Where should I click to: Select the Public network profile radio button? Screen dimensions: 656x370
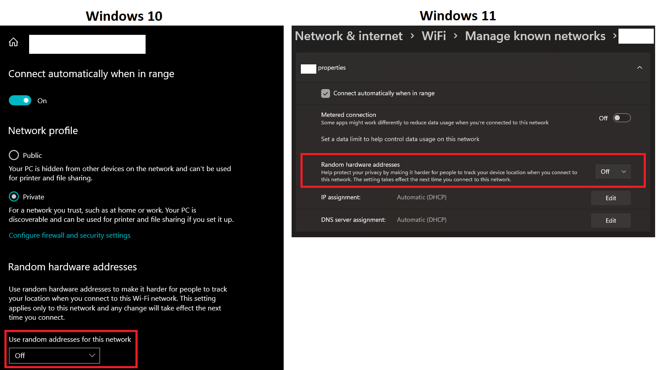pyautogui.click(x=14, y=155)
